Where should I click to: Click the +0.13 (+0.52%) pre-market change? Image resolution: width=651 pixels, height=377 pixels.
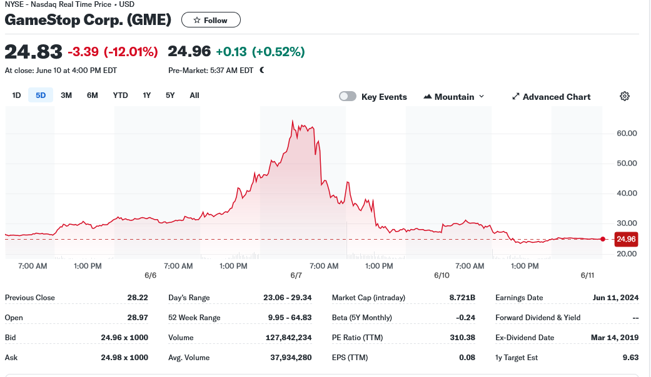(260, 52)
